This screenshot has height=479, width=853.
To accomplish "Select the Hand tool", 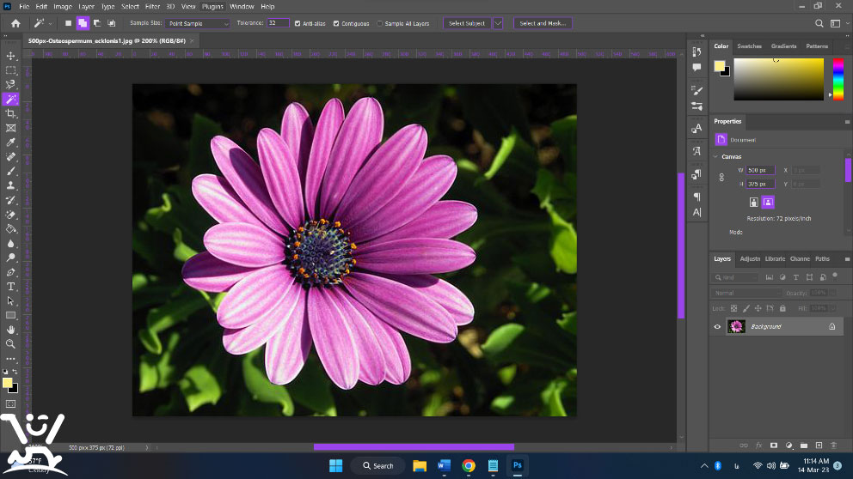I will point(10,330).
